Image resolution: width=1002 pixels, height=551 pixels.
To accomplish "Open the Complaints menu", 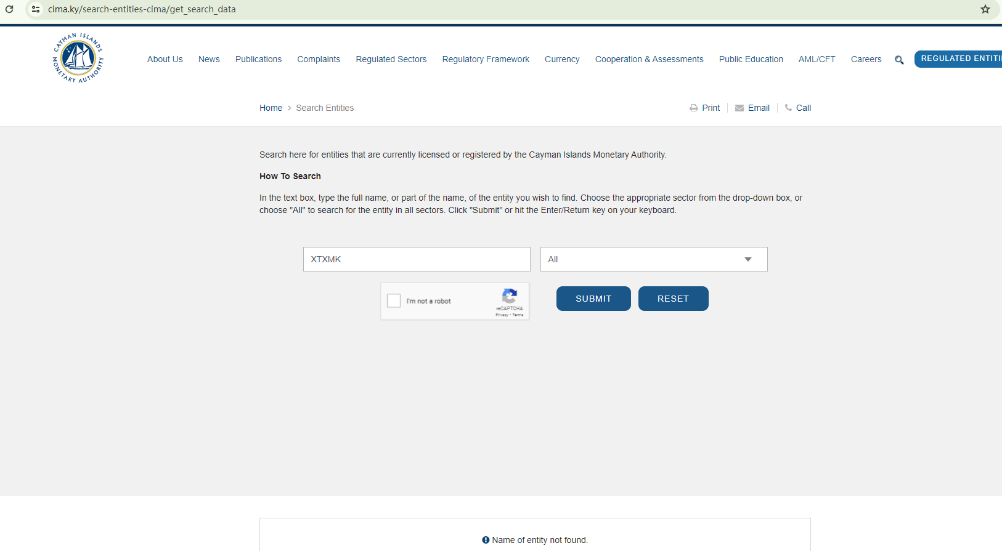I will (319, 59).
